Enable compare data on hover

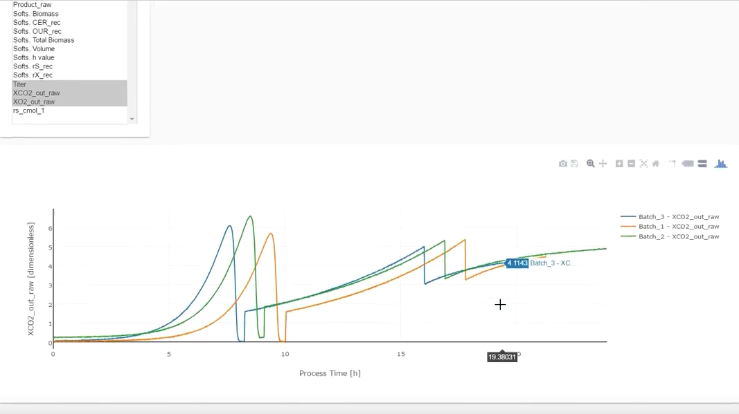(702, 164)
